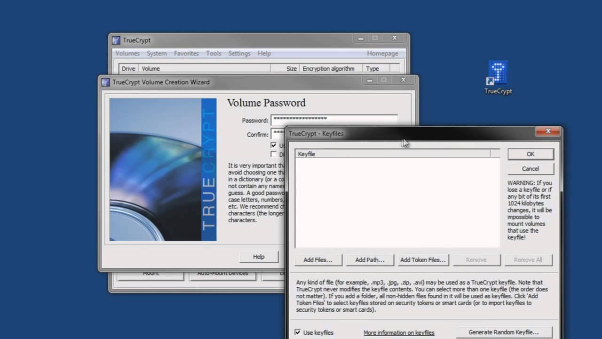Viewport: 602px width, 339px height.
Task: Click OK in the Keyfiles dialog
Action: tap(531, 154)
